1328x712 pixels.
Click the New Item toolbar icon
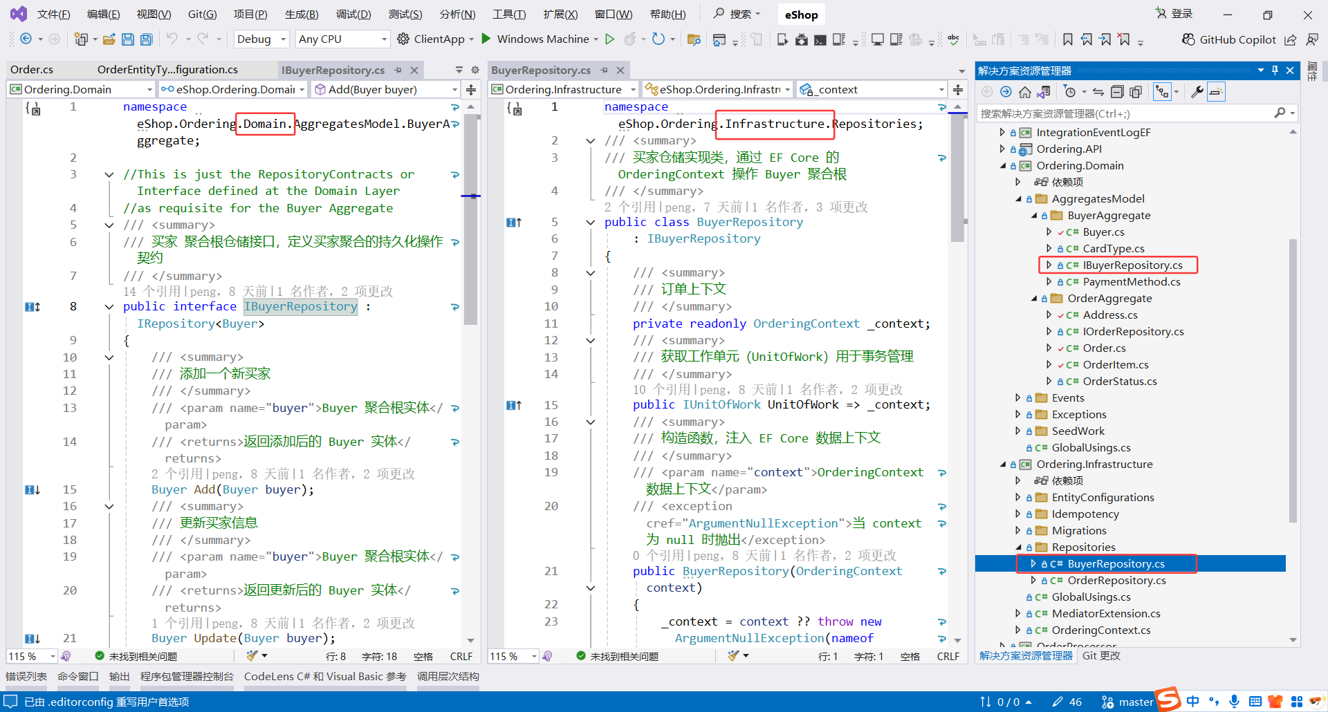pos(81,39)
